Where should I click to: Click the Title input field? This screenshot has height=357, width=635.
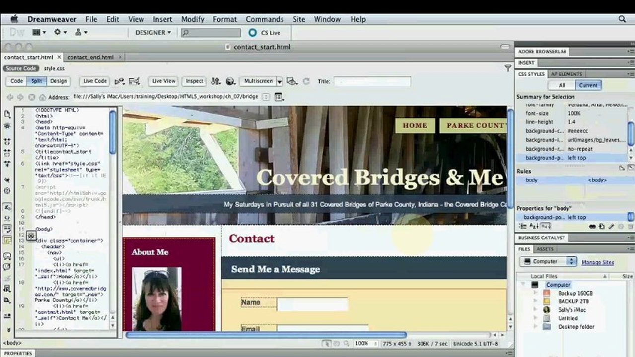tap(372, 81)
